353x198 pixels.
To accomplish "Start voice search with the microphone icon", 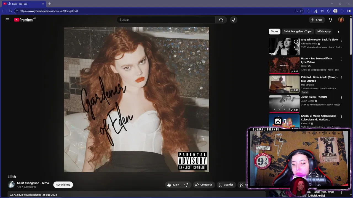I will click(234, 20).
